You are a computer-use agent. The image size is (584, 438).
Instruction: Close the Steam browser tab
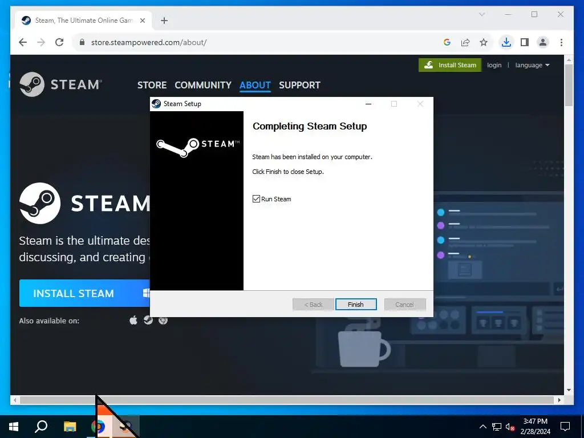(142, 21)
